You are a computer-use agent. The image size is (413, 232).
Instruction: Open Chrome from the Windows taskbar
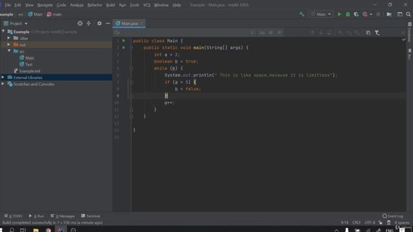[48, 229]
